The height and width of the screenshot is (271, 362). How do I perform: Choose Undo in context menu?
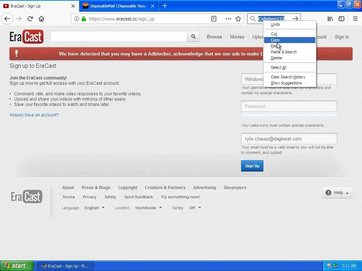[290, 24]
